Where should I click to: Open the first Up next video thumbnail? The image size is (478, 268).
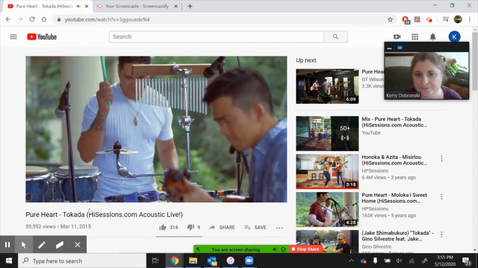pos(327,86)
